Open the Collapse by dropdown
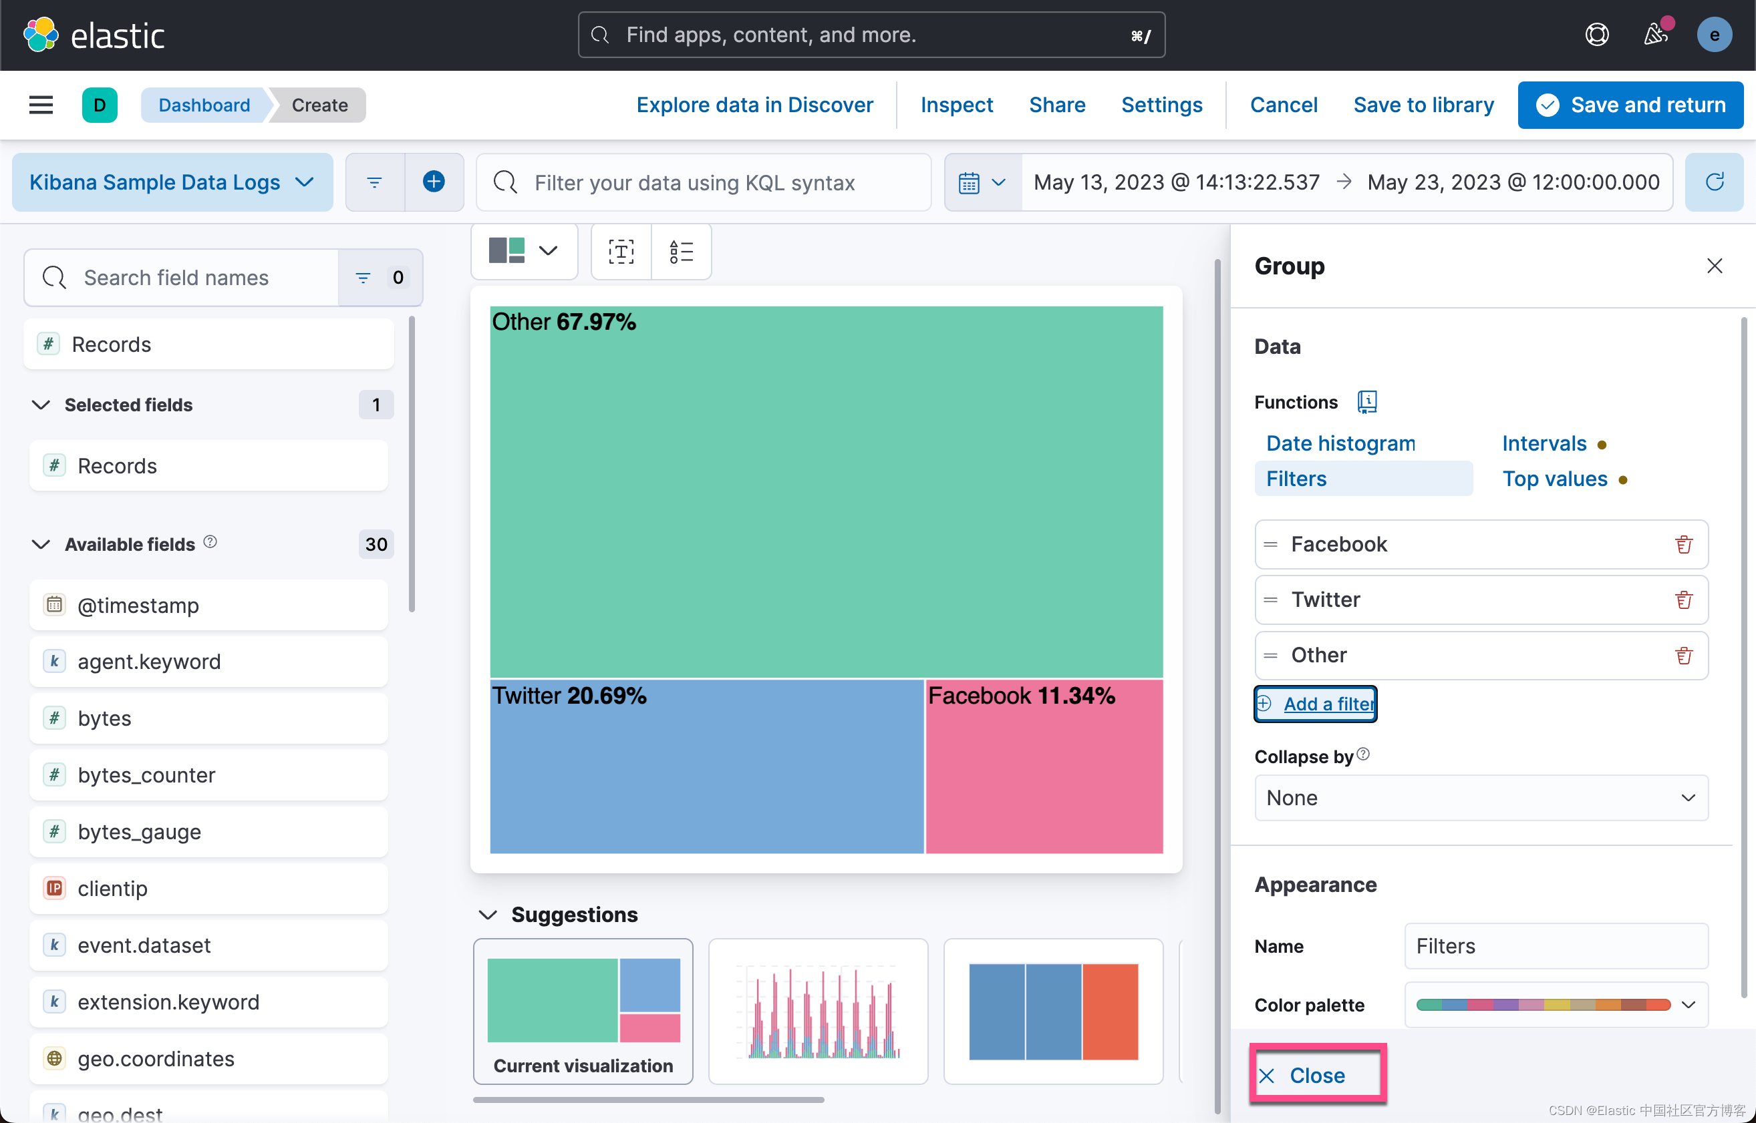This screenshot has width=1756, height=1123. [x=1481, y=798]
